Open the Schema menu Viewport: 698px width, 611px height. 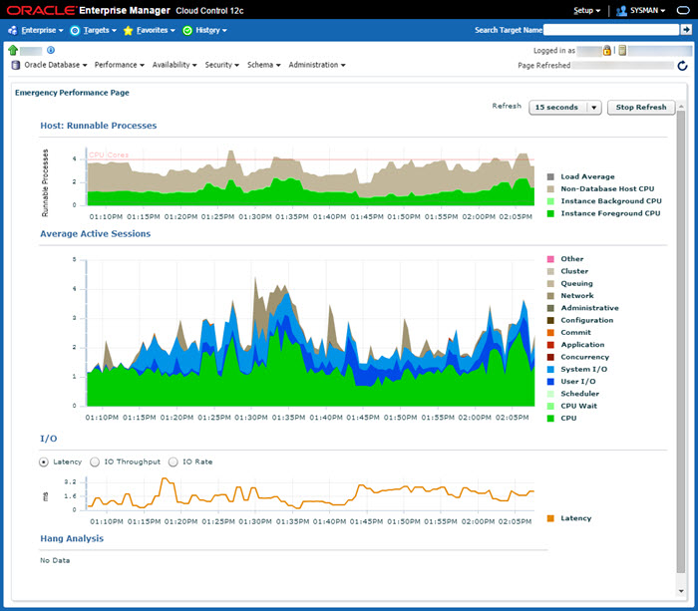(264, 65)
